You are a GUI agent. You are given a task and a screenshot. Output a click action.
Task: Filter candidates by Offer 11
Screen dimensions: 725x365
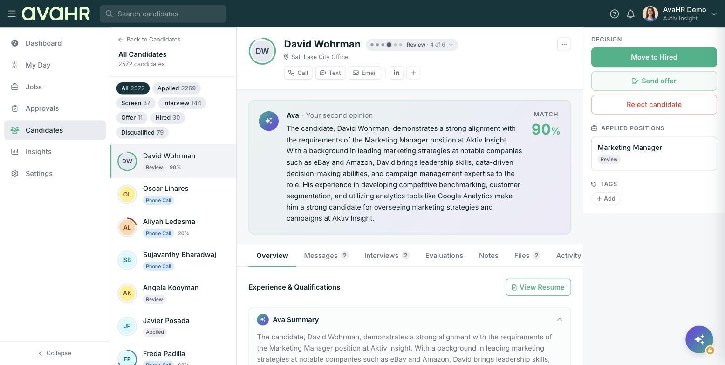pyautogui.click(x=132, y=118)
